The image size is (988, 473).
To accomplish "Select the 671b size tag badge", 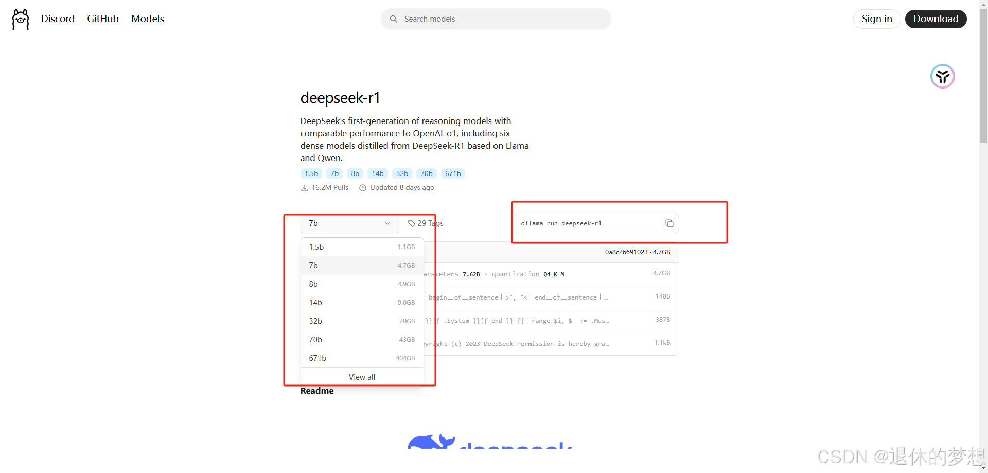I will (453, 173).
